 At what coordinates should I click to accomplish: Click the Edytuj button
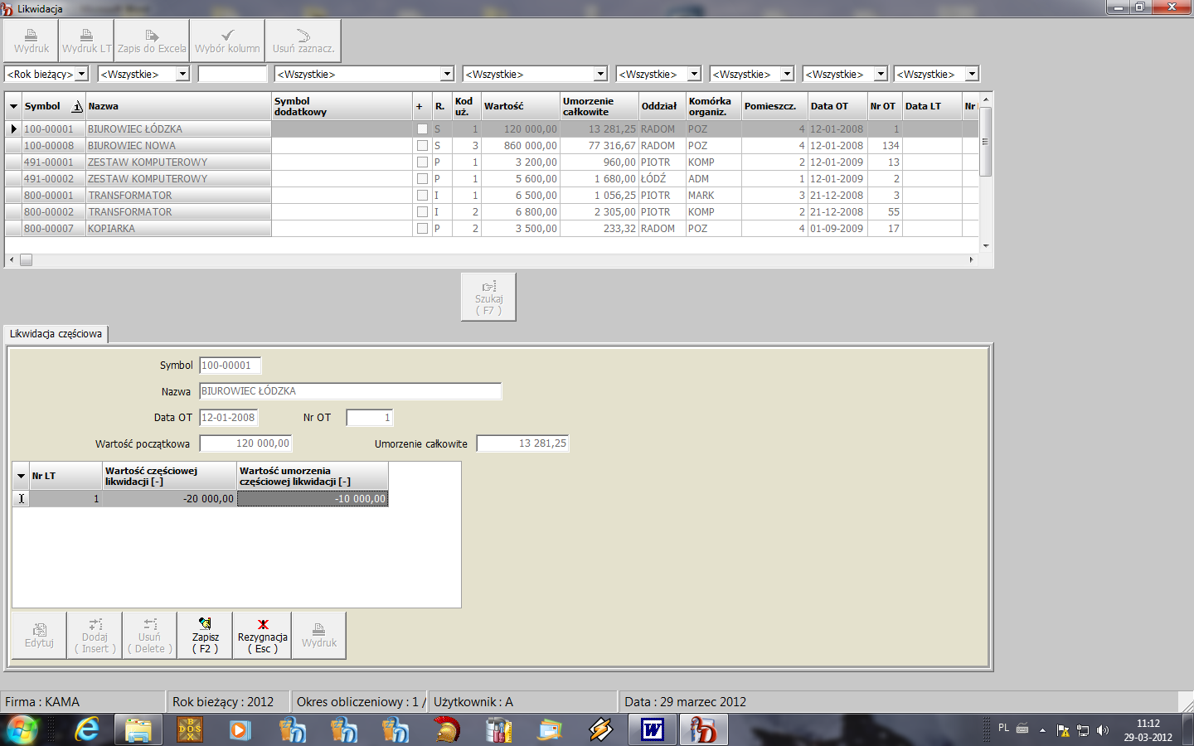point(39,636)
